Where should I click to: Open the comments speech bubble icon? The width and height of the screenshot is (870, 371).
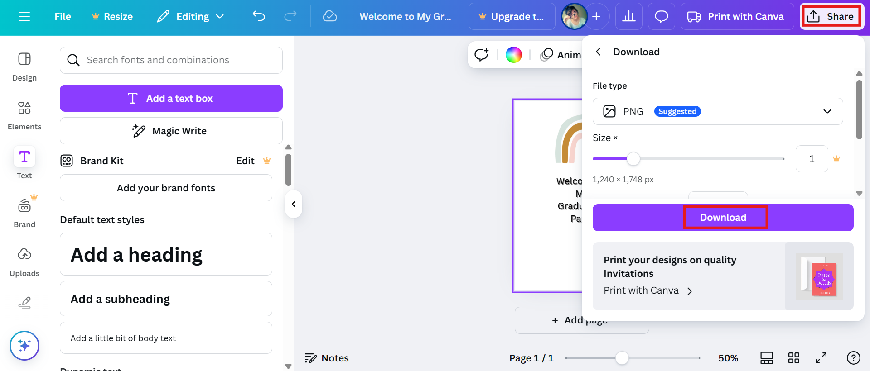point(662,17)
